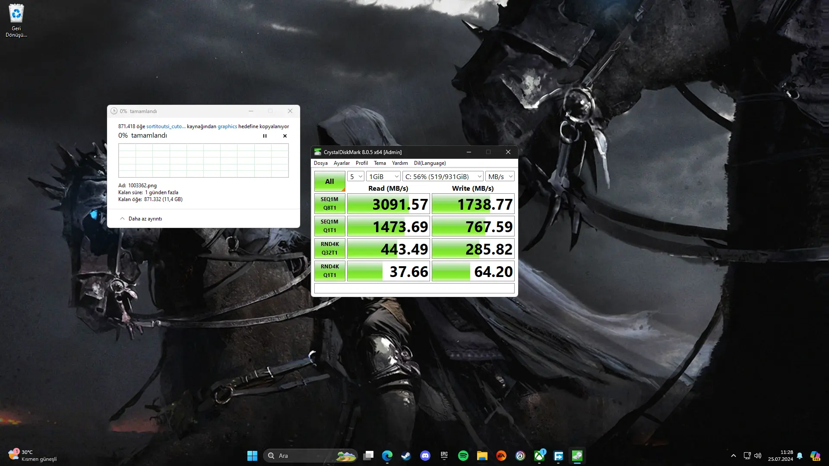Click the "Write (MB/s)" column header
The image size is (829, 466).
(473, 188)
